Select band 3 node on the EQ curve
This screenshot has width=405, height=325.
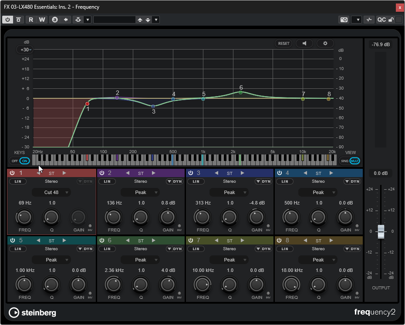(153, 106)
